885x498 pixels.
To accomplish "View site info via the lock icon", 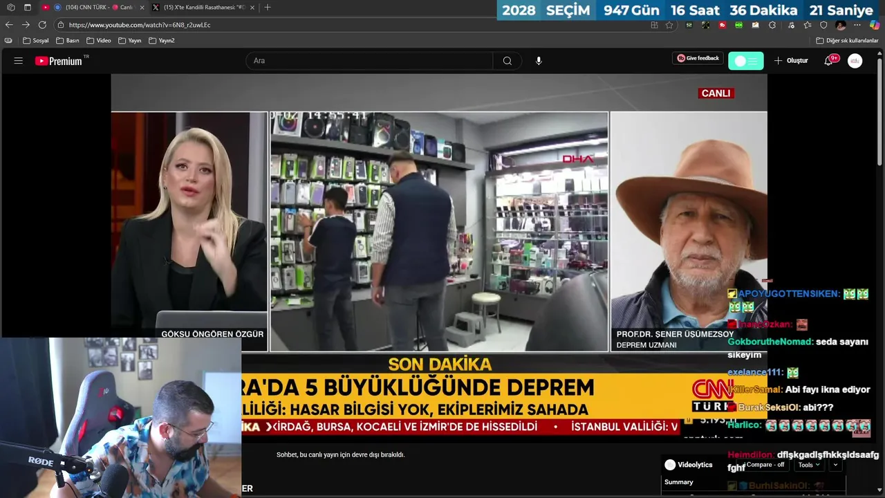I will (61, 25).
